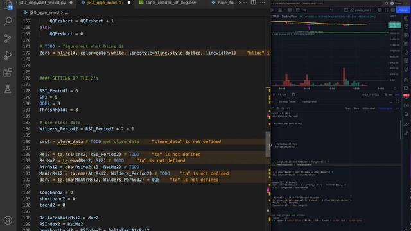Click the TODO comment on line 171
The height and width of the screenshot is (231, 411).
tap(82, 46)
